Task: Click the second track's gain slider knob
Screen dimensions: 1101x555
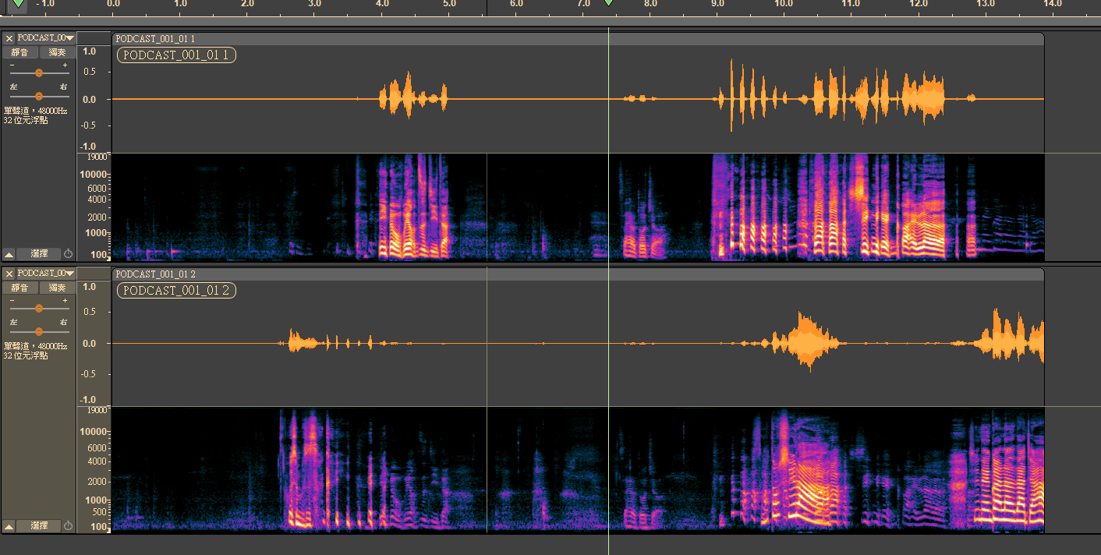Action: coord(39,309)
